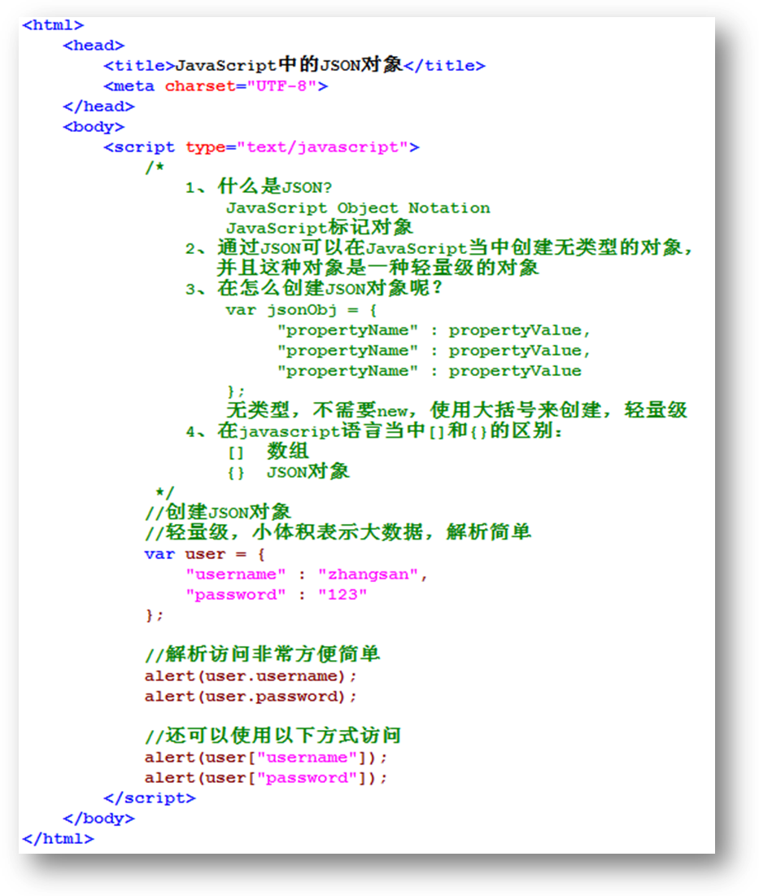759x896 pixels.
Task: Click the "var jsonObj = {" line
Action: pyautogui.click(x=301, y=310)
